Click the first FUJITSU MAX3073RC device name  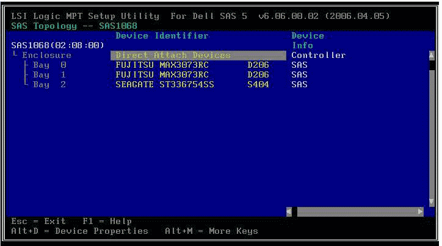tap(162, 65)
